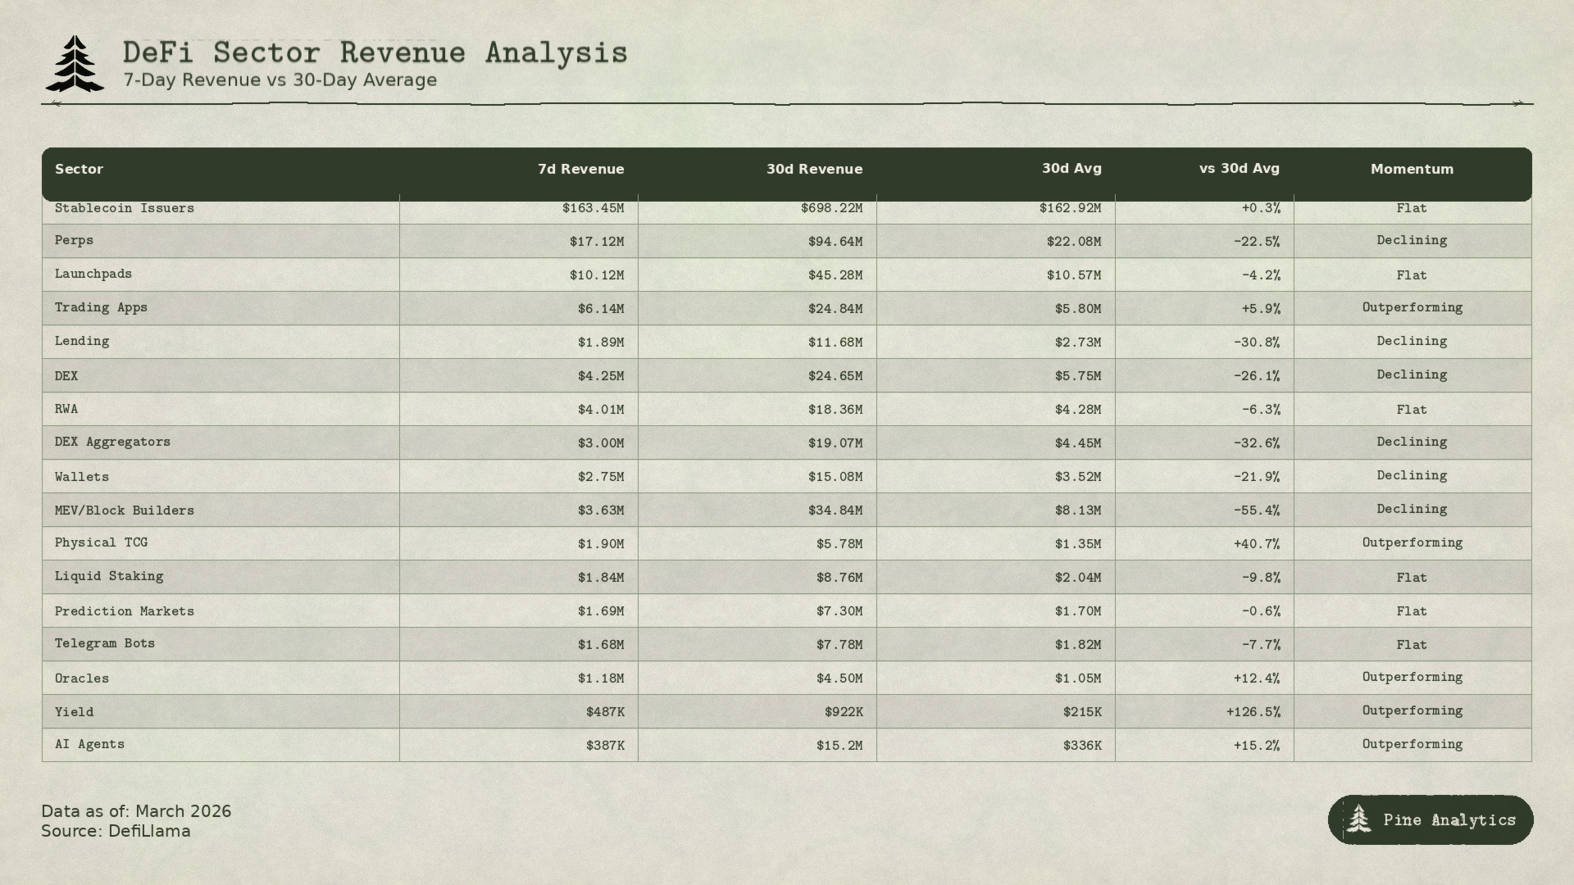Click the Physical TCG Outperforming status
The height and width of the screenshot is (885, 1574).
(x=1412, y=542)
